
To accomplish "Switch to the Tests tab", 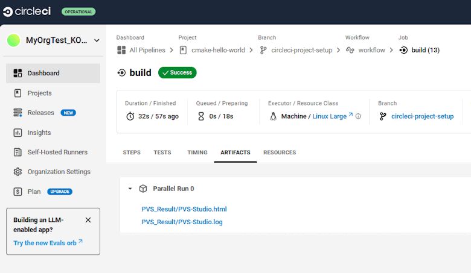I will 162,152.
